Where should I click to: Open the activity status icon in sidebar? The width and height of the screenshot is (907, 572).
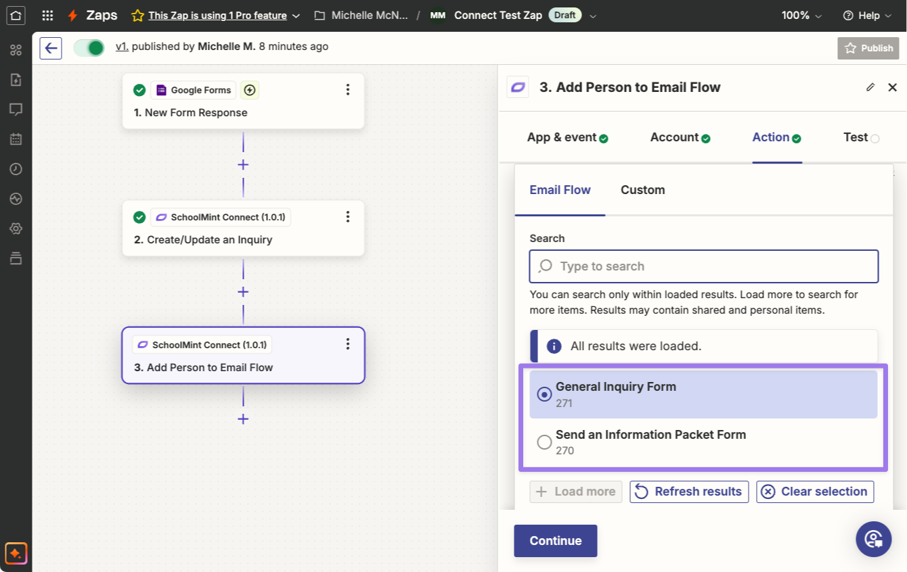[16, 199]
